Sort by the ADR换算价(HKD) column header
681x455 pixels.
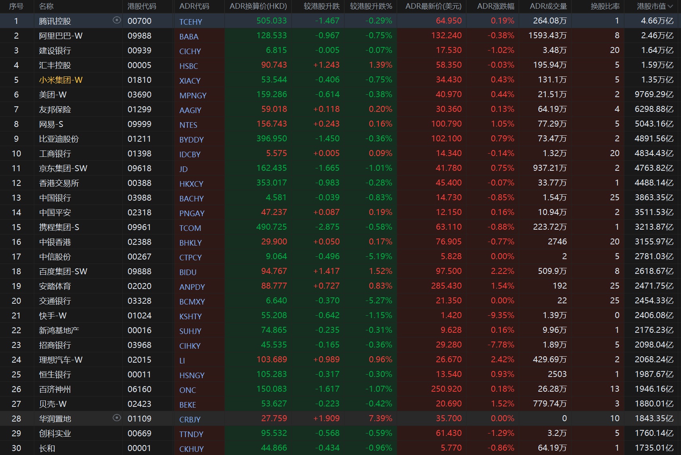258,6
